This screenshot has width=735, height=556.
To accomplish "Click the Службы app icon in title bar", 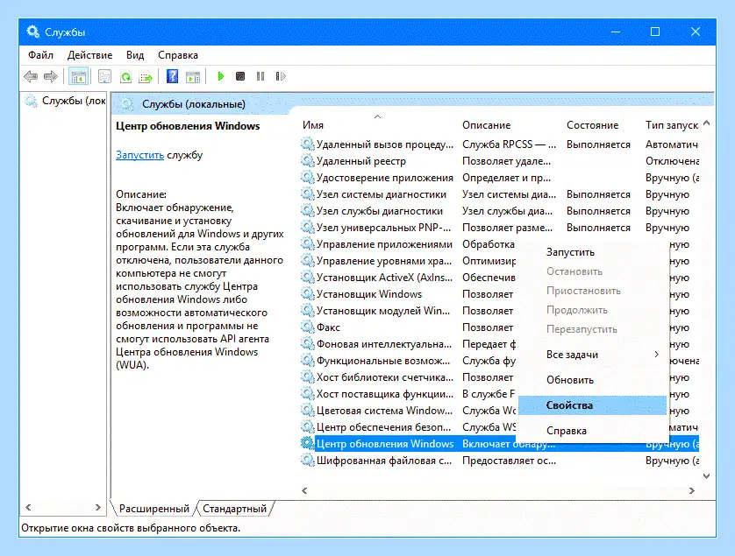I will pos(32,32).
